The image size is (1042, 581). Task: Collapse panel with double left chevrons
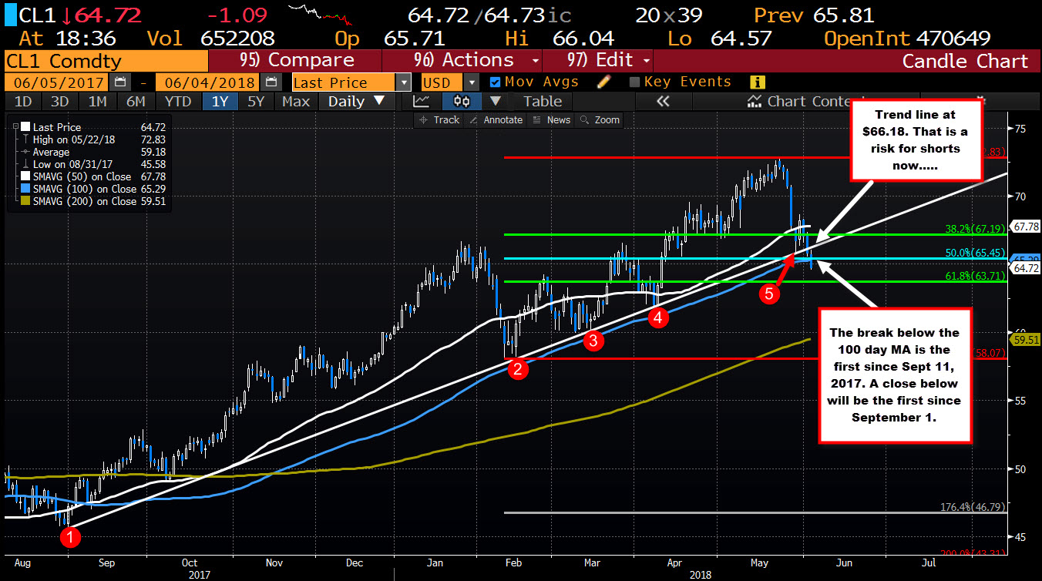coord(662,101)
